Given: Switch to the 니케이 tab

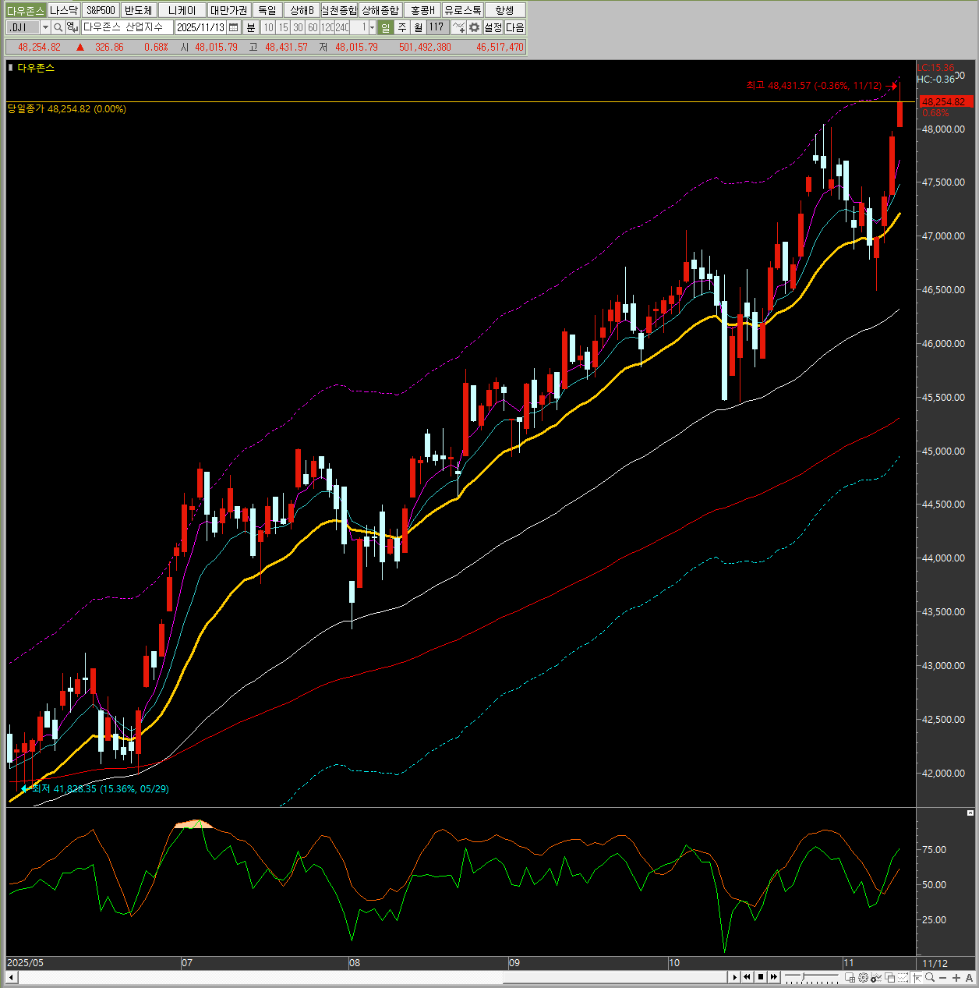Looking at the screenshot, I should [182, 10].
